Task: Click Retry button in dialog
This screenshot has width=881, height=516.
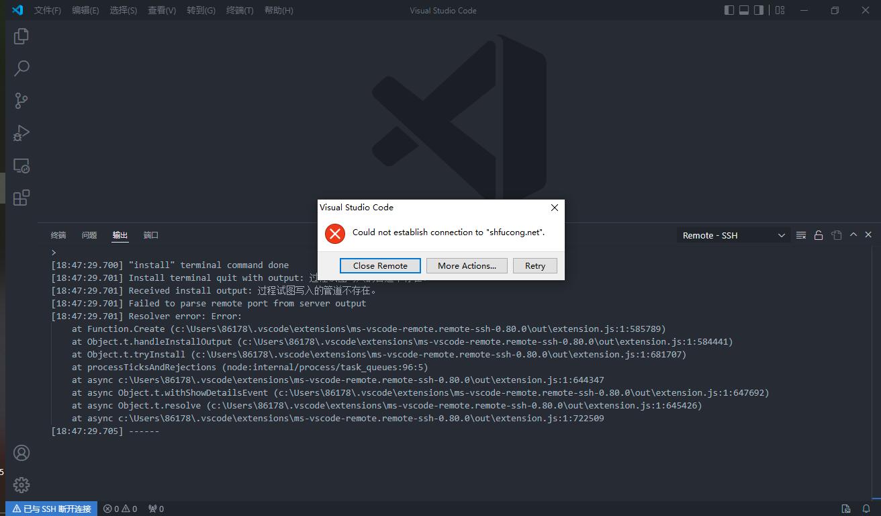Action: tap(535, 265)
